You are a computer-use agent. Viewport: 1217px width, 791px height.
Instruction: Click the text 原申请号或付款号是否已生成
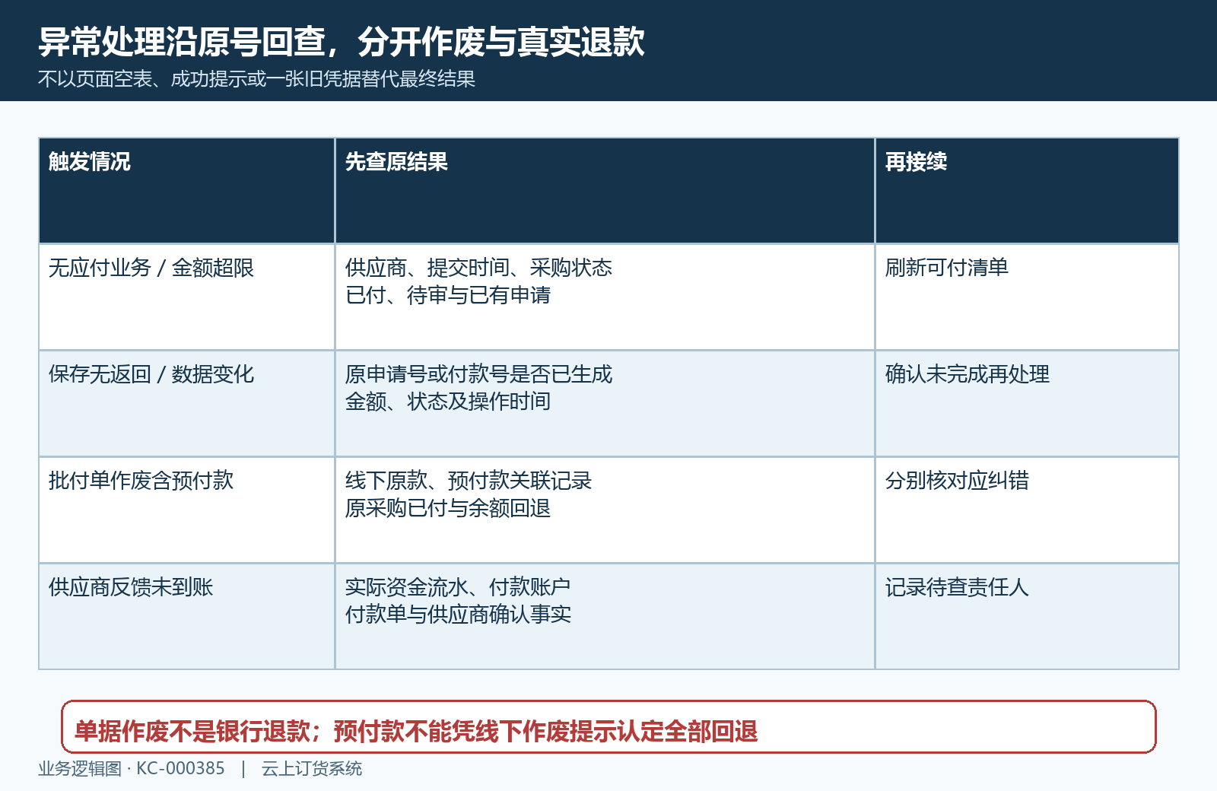(478, 374)
